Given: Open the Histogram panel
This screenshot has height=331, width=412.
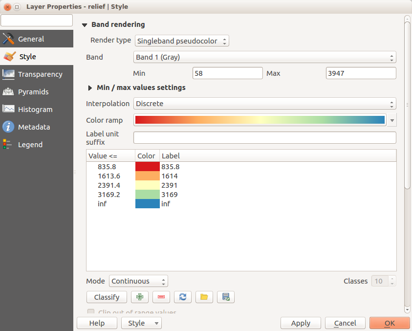Looking at the screenshot, I should pos(36,109).
